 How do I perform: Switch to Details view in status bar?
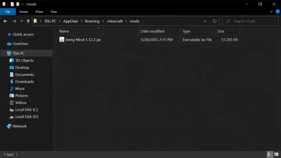(x=269, y=154)
